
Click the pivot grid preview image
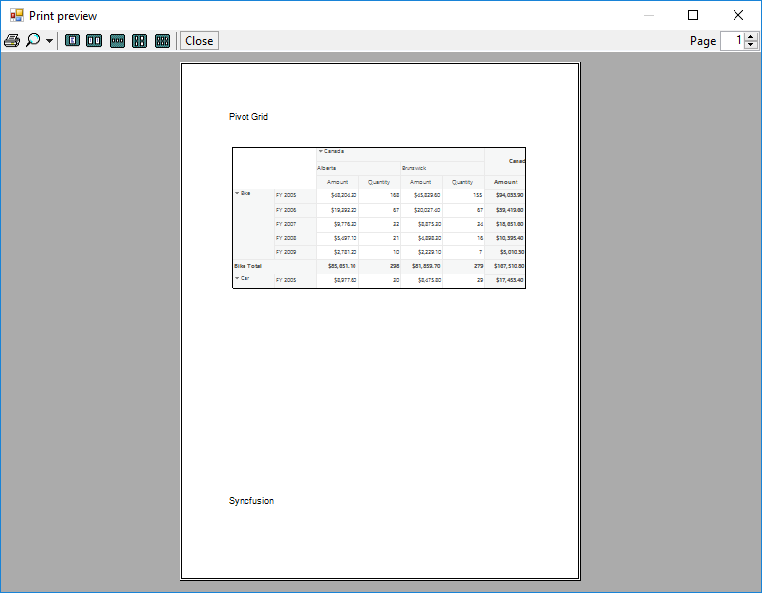tap(379, 218)
